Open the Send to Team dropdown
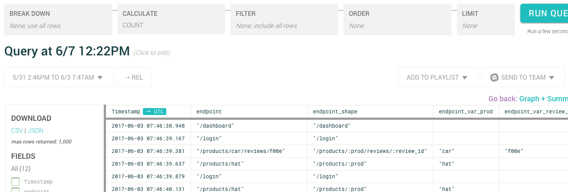The height and width of the screenshot is (192, 568). point(523,77)
